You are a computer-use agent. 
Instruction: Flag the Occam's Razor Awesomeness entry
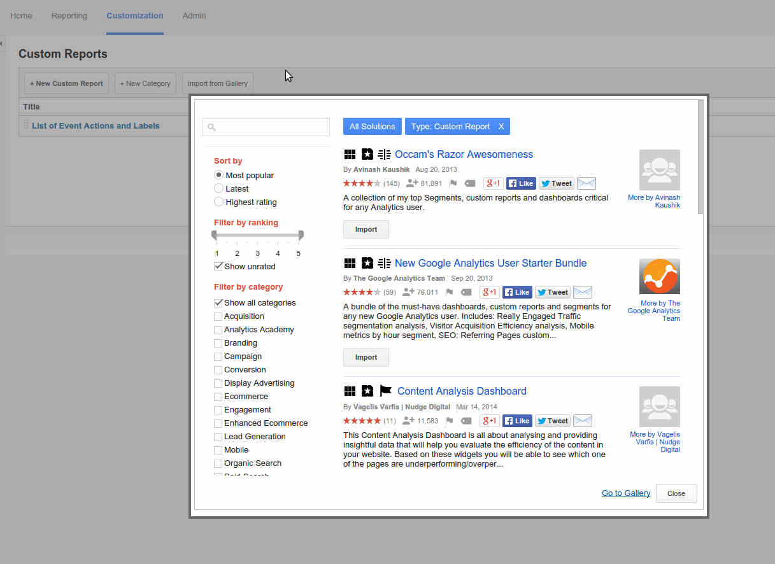coord(453,183)
